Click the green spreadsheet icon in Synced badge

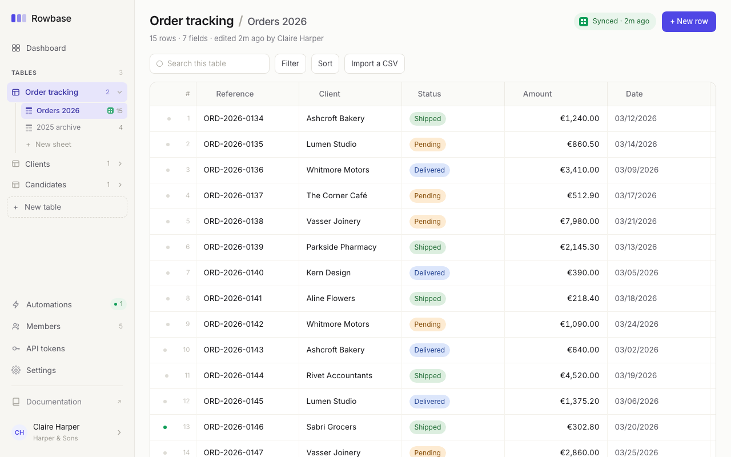pyautogui.click(x=584, y=22)
